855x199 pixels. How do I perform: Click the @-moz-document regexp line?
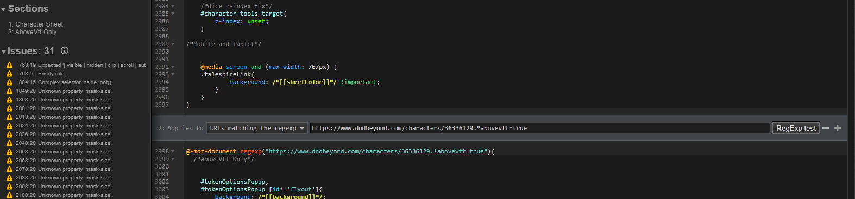point(340,152)
